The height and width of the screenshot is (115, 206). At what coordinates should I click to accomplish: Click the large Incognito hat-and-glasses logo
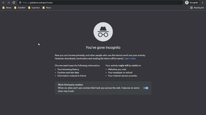pos(103,32)
